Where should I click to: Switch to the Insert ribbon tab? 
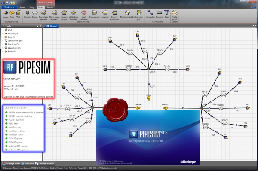(41, 7)
